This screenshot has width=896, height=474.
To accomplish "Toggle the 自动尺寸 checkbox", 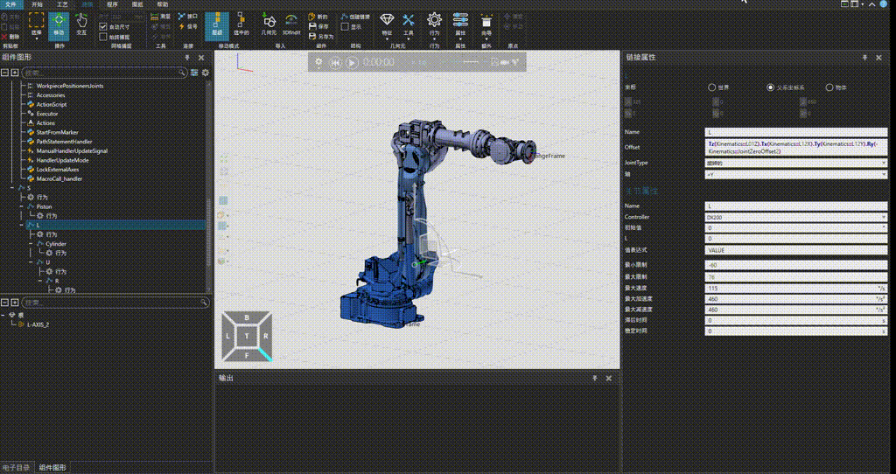I will 103,27.
